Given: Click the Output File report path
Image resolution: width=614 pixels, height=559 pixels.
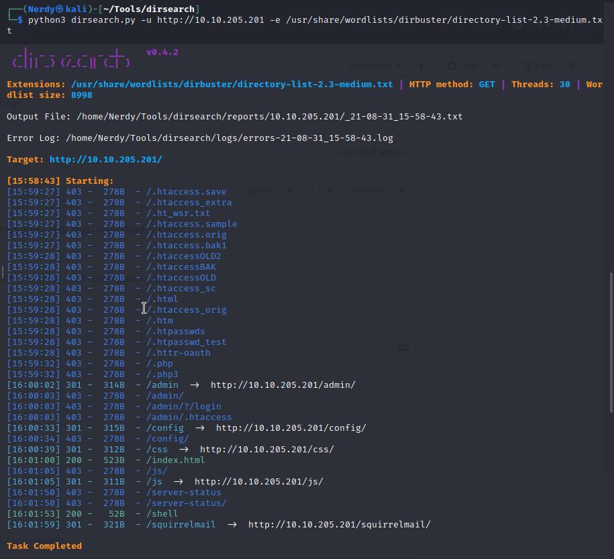Looking at the screenshot, I should 269,116.
